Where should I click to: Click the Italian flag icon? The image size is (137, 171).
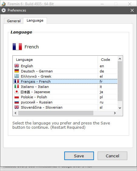[17, 86]
